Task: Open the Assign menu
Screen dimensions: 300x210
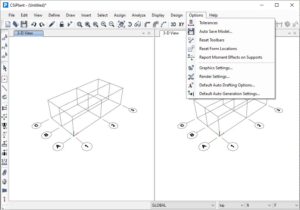Action: 120,15
